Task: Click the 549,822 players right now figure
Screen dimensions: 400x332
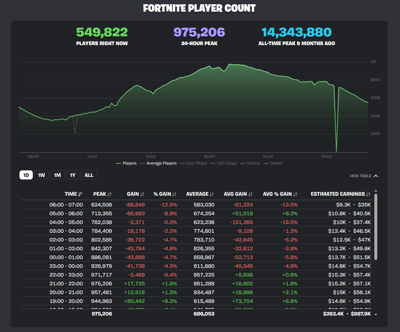Action: pyautogui.click(x=102, y=32)
